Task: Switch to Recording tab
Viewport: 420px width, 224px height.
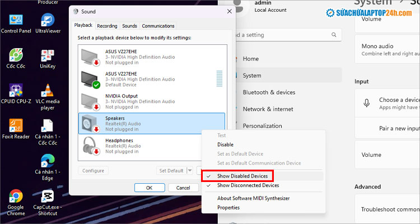Action: point(107,26)
